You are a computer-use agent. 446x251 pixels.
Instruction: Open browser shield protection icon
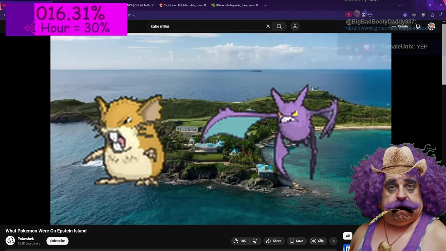(x=423, y=15)
